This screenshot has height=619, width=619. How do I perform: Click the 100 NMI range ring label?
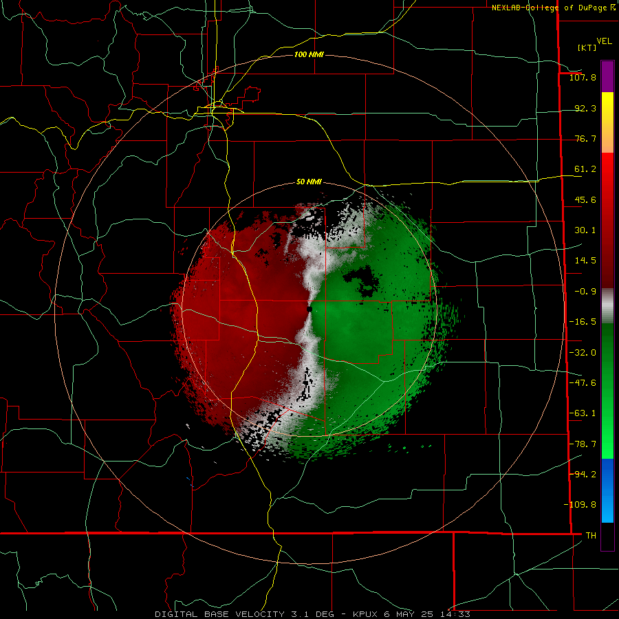[309, 54]
